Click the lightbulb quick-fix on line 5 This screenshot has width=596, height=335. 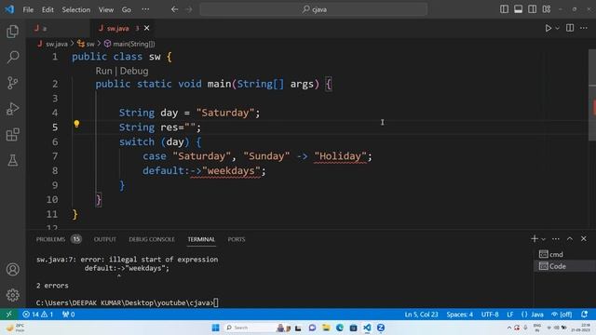[76, 124]
